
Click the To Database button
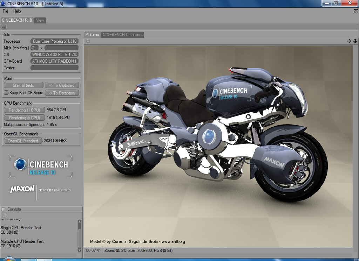(x=62, y=93)
